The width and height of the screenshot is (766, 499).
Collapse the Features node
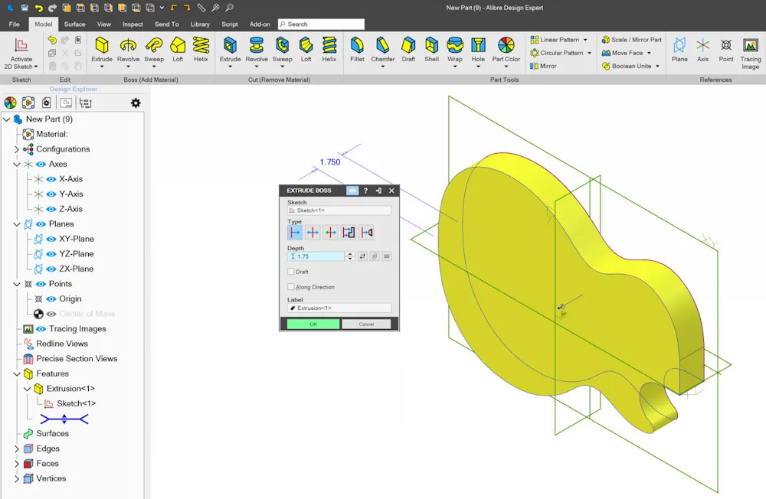tap(17, 374)
